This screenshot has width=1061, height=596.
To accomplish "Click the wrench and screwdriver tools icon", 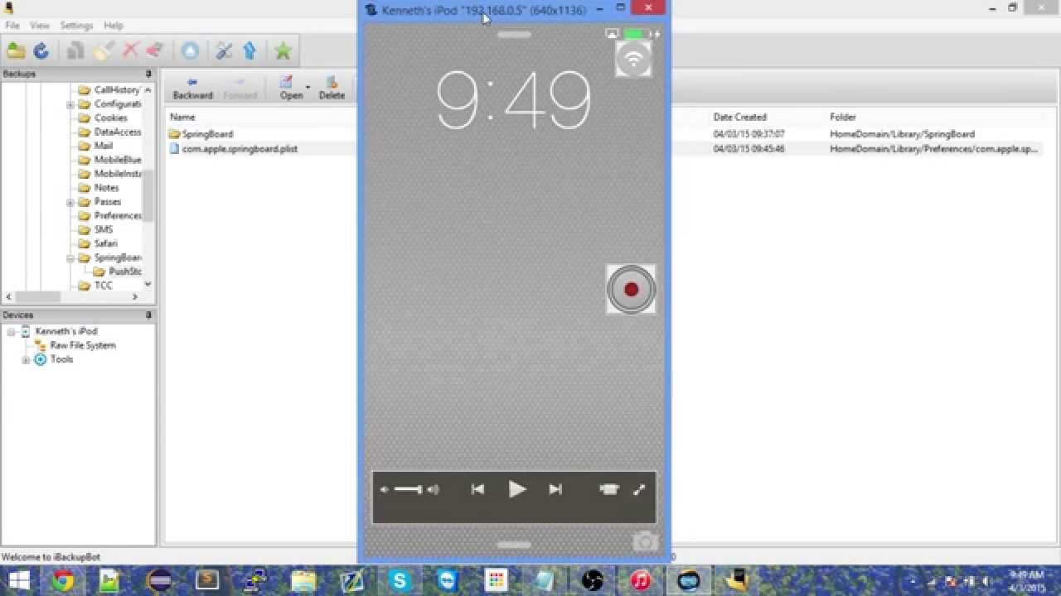I will pyautogui.click(x=225, y=51).
